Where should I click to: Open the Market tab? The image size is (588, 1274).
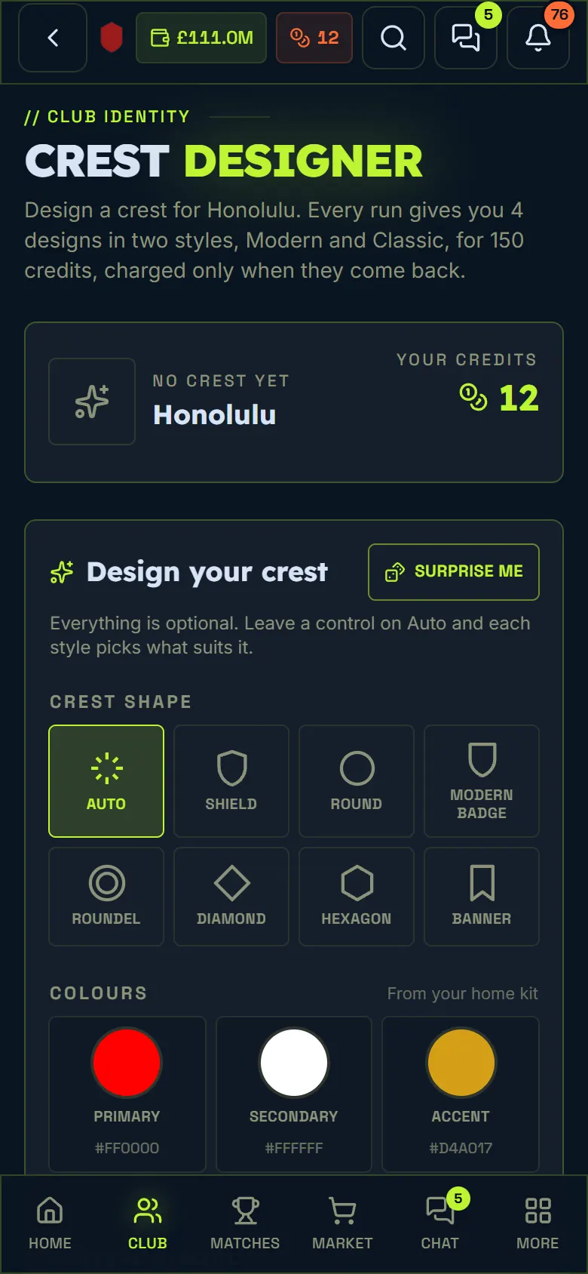point(342,1223)
